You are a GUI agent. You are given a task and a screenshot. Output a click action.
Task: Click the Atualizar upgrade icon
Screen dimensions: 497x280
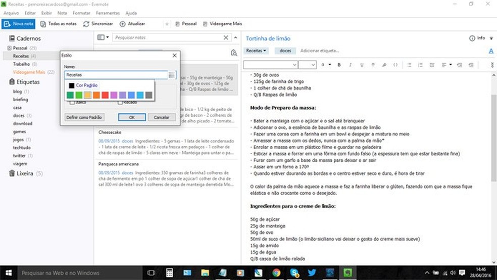(x=123, y=24)
